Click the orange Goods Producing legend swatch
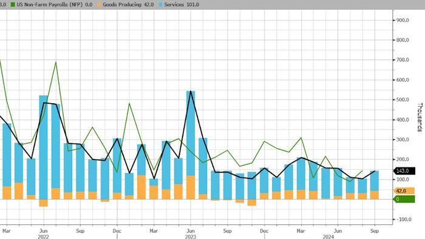The width and height of the screenshot is (425, 239). 99,5
